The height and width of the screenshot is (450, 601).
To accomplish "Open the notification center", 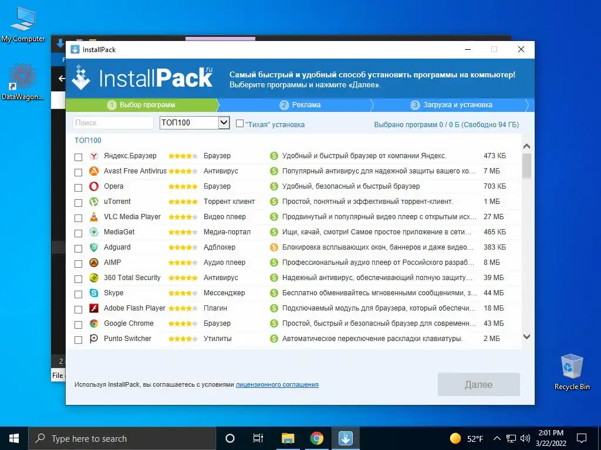I will pyautogui.click(x=582, y=438).
